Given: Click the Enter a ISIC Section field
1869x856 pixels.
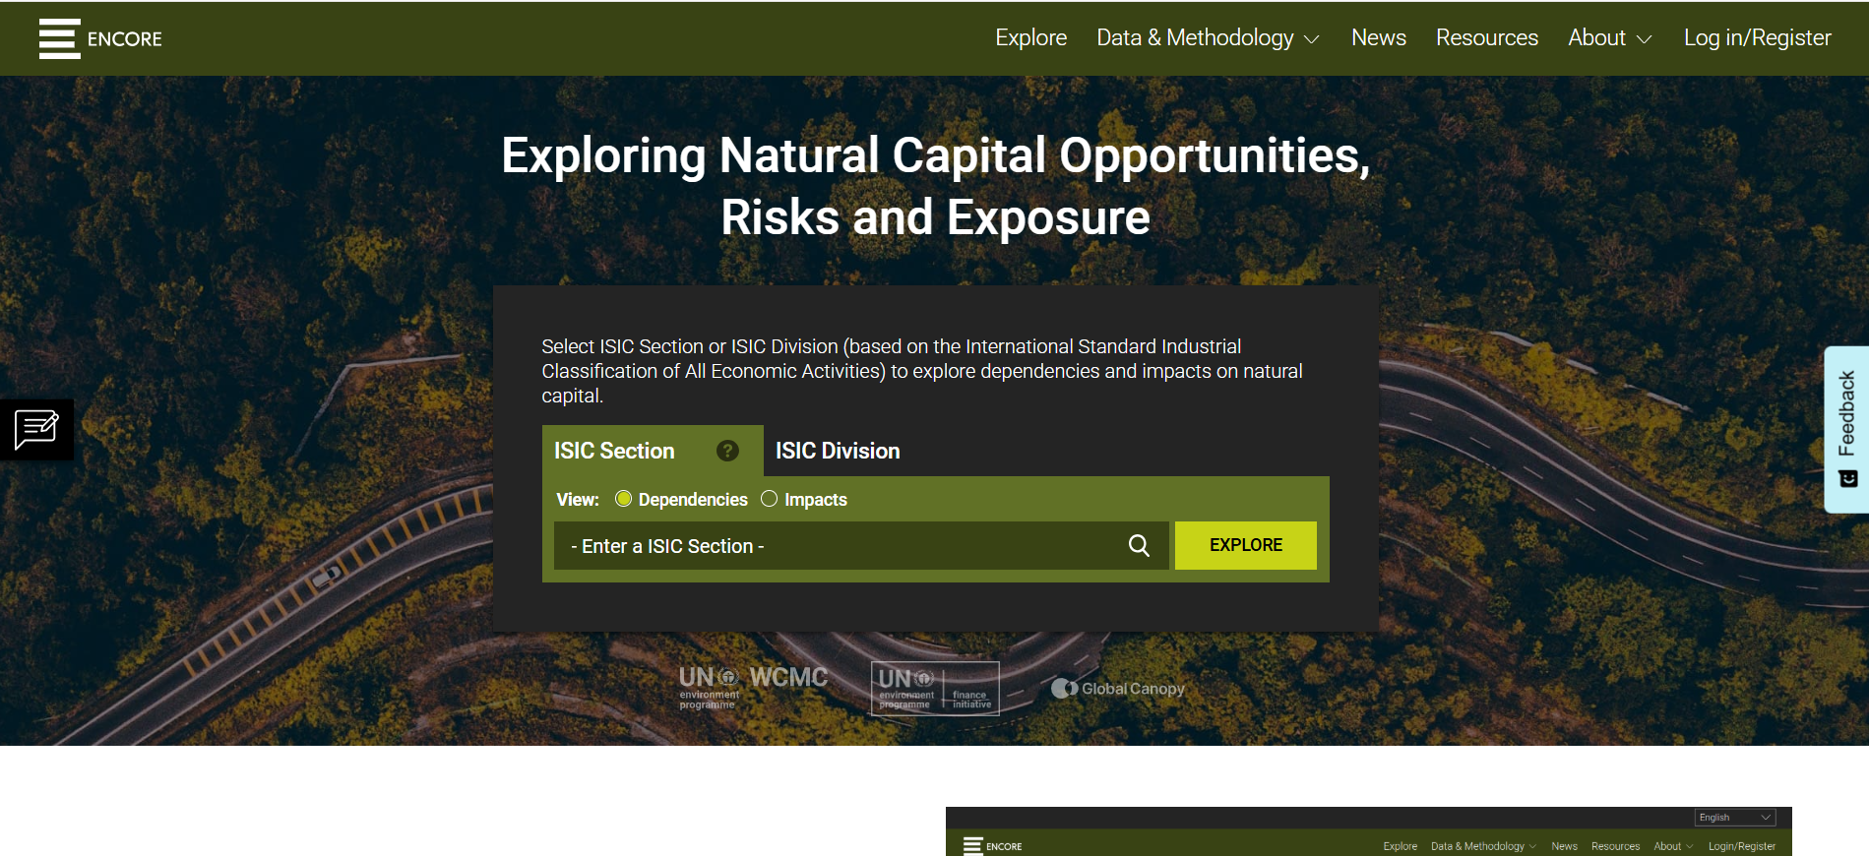Looking at the screenshot, I should 837,546.
